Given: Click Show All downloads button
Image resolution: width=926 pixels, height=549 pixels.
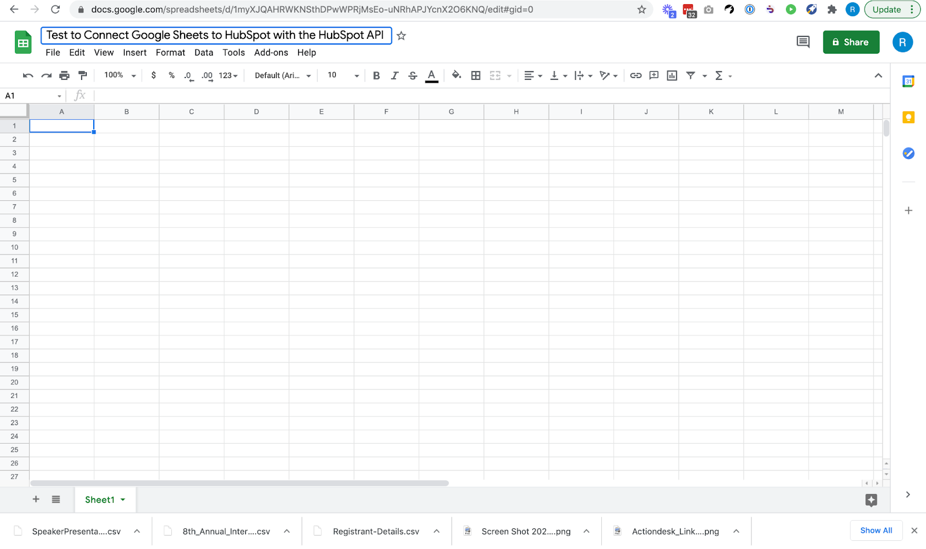Looking at the screenshot, I should point(876,530).
